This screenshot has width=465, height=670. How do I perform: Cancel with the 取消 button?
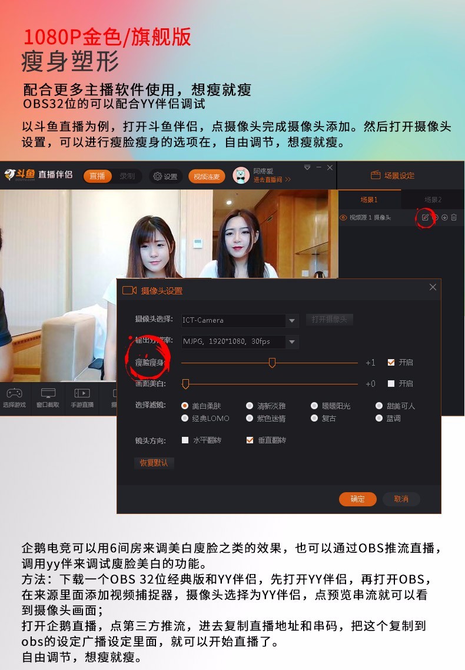[x=401, y=499]
